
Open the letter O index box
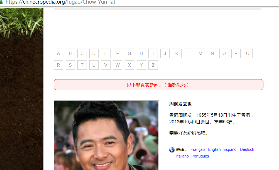pyautogui.click(x=224, y=53)
